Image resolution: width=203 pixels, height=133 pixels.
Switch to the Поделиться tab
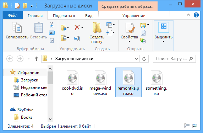tap(64, 16)
